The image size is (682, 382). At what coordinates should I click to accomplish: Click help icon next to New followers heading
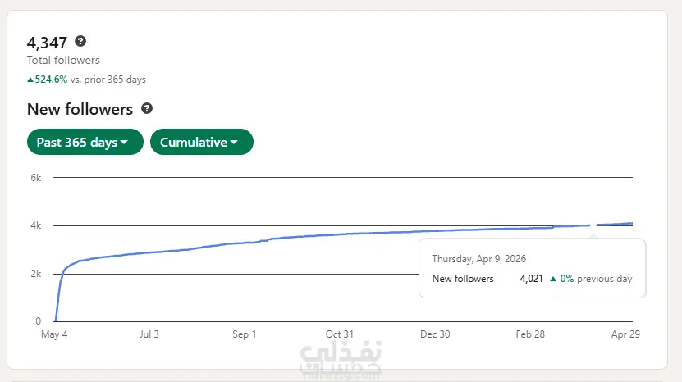click(x=147, y=109)
